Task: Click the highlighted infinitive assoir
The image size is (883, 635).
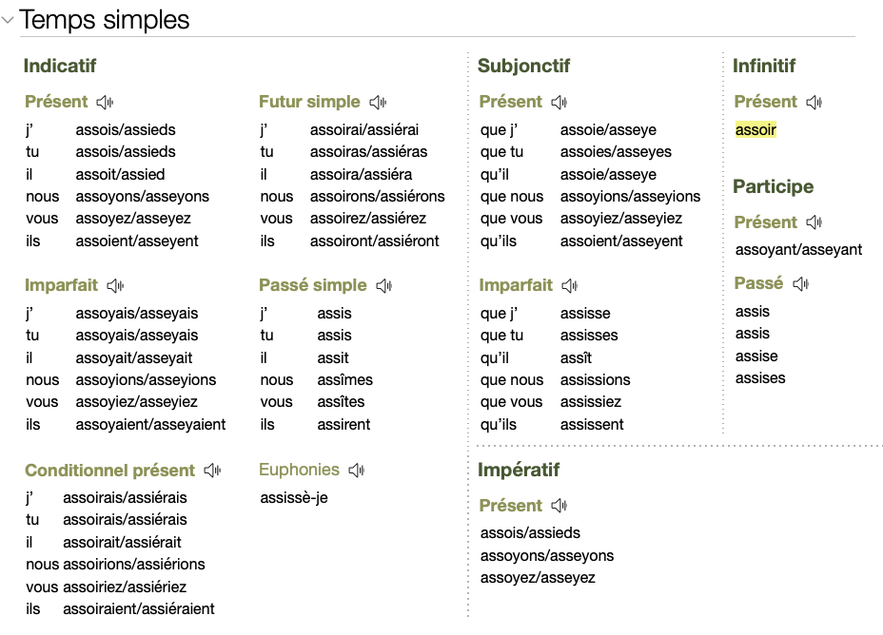Action: click(x=755, y=130)
